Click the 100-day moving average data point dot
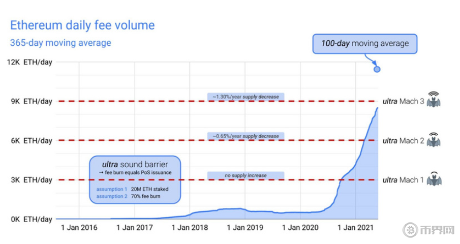460x244 pixels. pos(377,69)
